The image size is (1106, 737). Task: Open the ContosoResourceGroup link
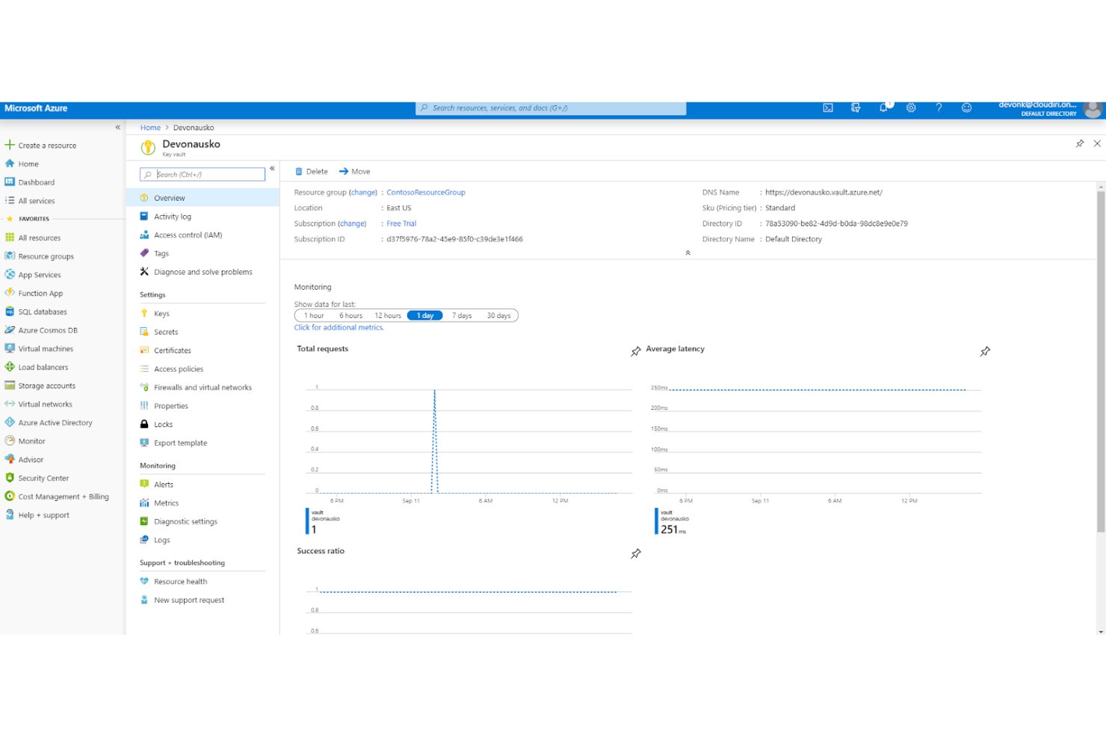pyautogui.click(x=425, y=192)
